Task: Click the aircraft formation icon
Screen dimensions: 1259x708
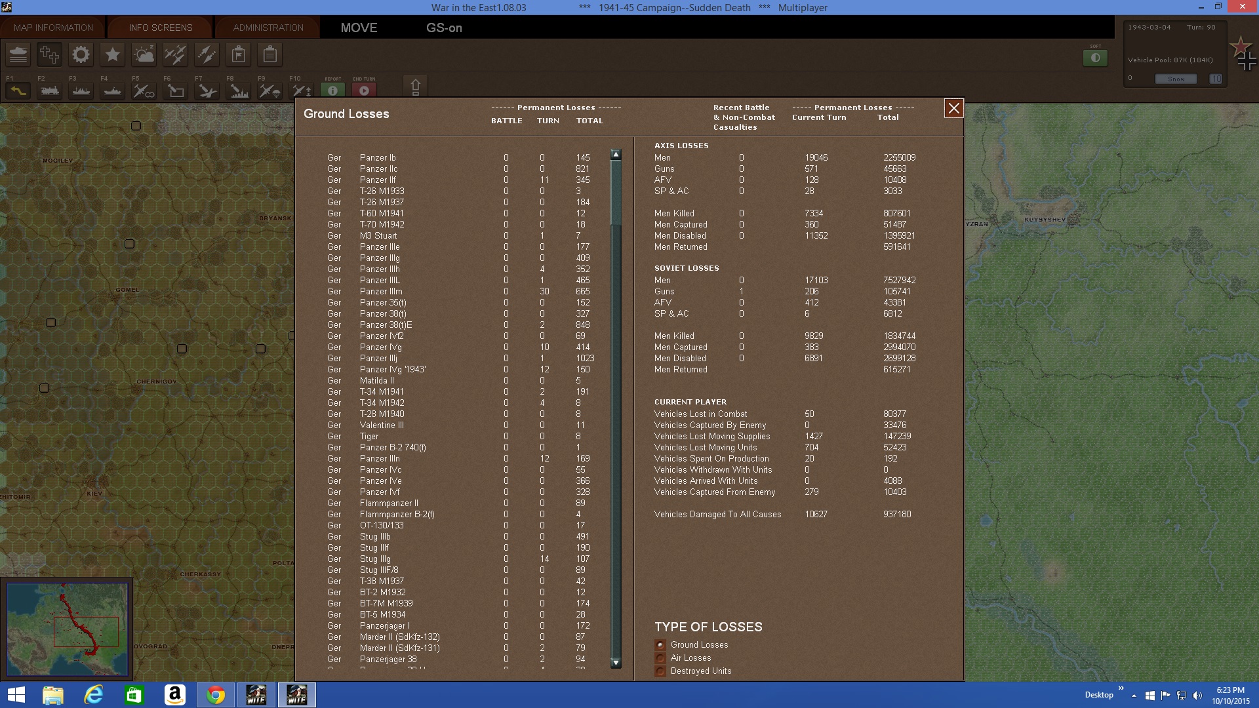Action: point(175,54)
